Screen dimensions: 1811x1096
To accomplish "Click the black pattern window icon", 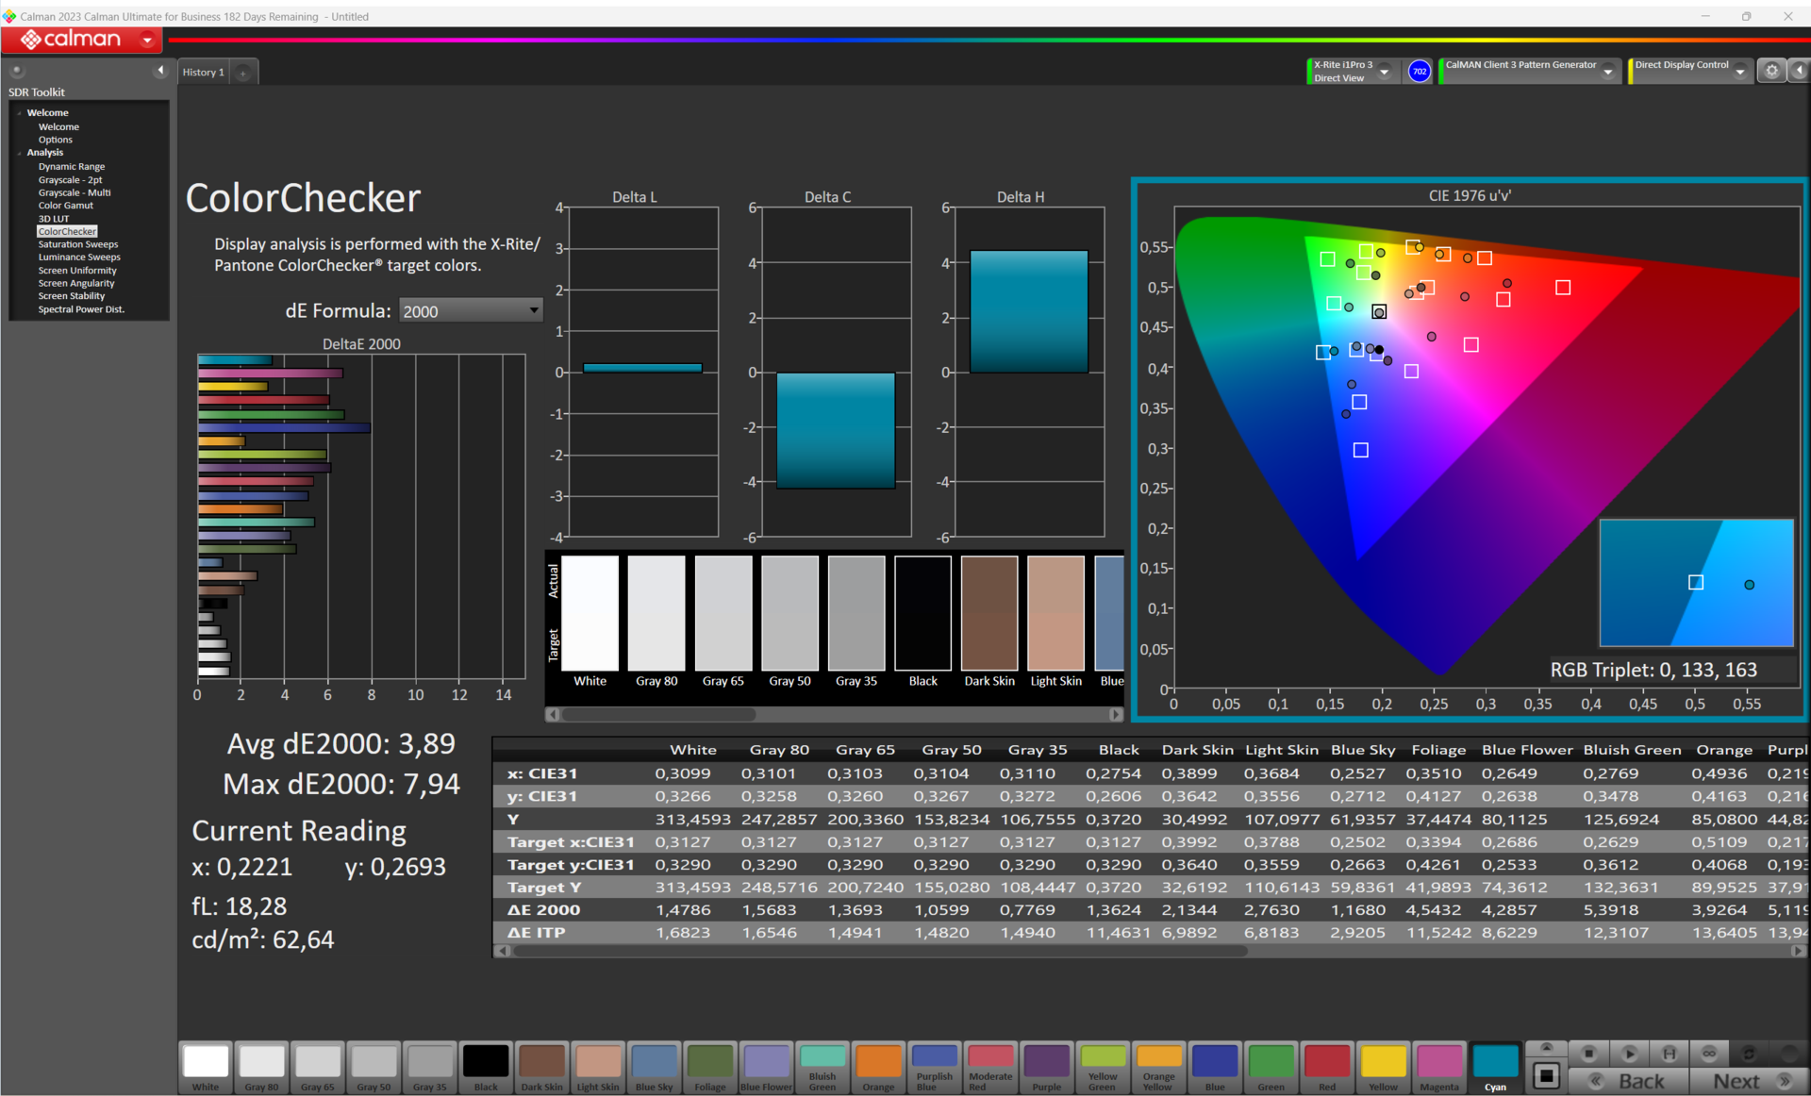I will [x=1546, y=1076].
